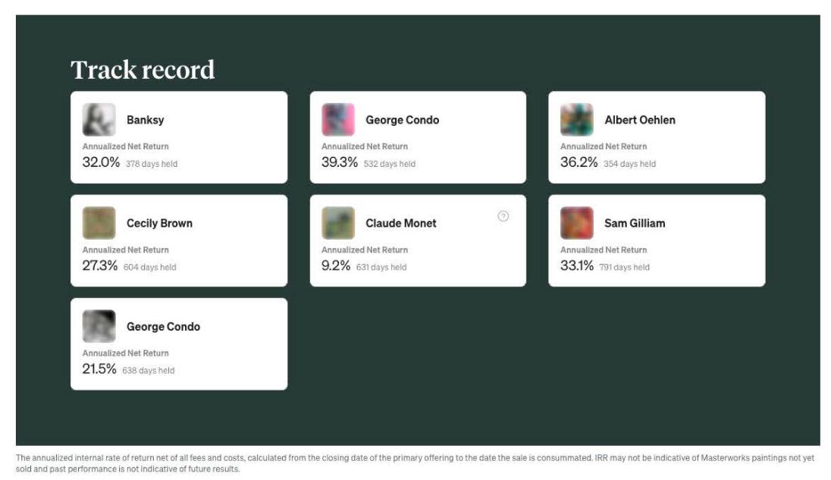Click the Track record heading

[x=143, y=70]
